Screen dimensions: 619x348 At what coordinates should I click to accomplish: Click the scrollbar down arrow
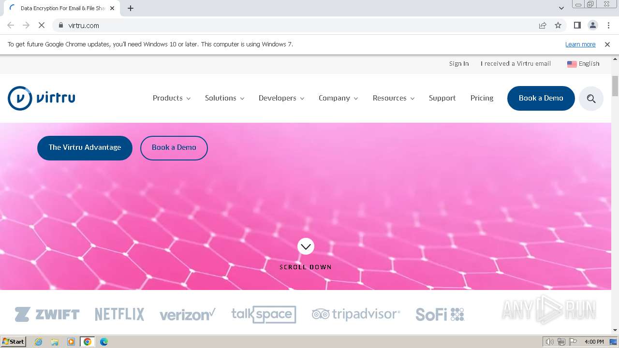615,330
